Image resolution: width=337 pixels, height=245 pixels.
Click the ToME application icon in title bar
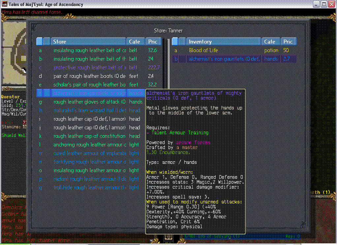pyautogui.click(x=4, y=4)
